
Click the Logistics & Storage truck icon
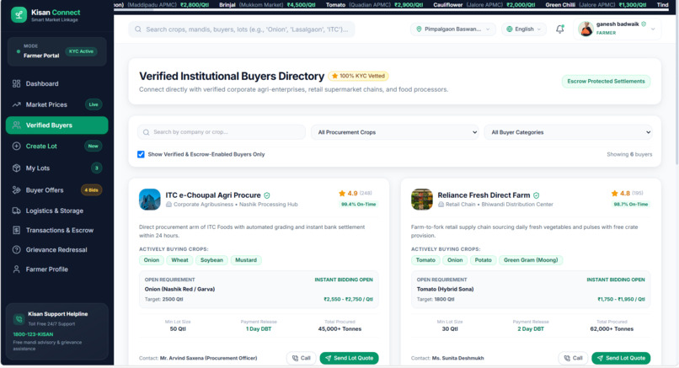17,211
